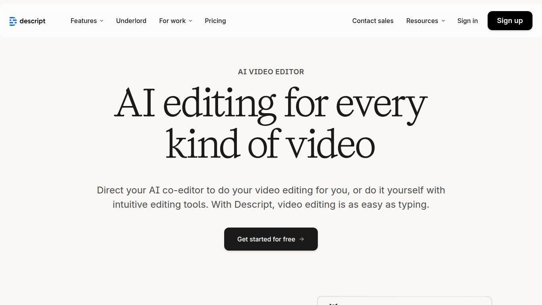This screenshot has height=305, width=542.
Task: Open the Pricing page
Action: tap(215, 21)
